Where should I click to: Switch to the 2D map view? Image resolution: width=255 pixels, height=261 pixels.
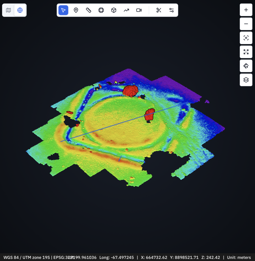pyautogui.click(x=8, y=10)
